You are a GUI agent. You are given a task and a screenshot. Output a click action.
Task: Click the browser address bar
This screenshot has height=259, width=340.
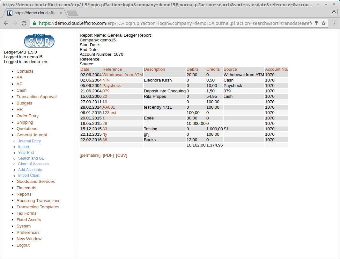[x=172, y=23]
